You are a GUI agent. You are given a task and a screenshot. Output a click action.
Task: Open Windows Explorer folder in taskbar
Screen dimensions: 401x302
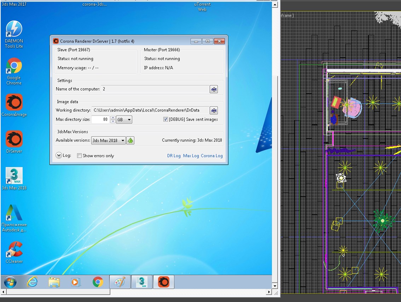pos(54,282)
